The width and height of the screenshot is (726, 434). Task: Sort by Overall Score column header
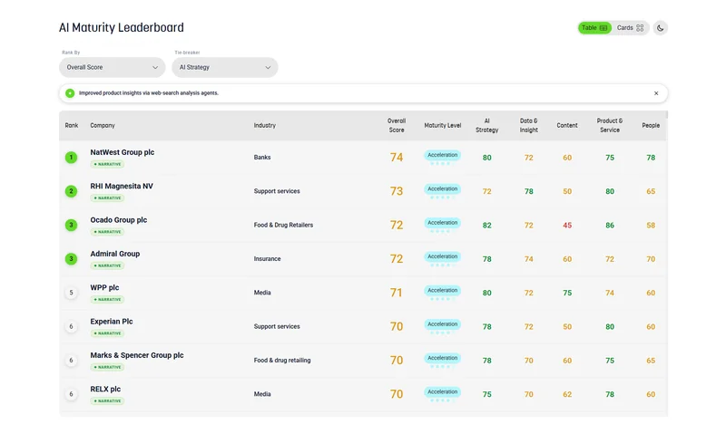pyautogui.click(x=397, y=125)
